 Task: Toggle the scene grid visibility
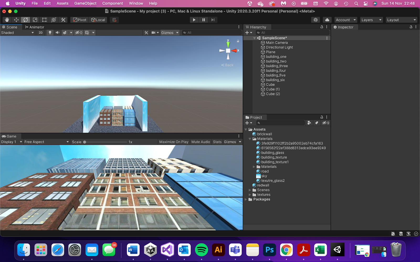[87, 33]
